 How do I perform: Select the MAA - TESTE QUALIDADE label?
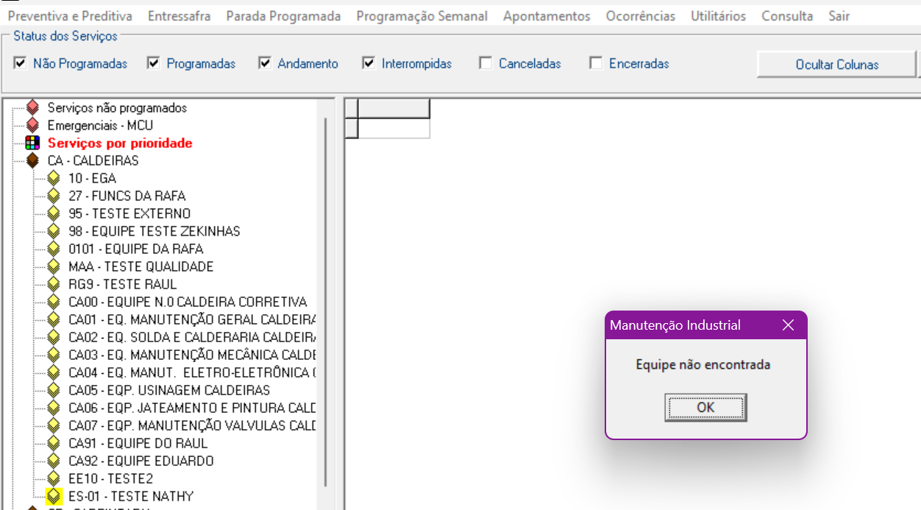click(141, 266)
